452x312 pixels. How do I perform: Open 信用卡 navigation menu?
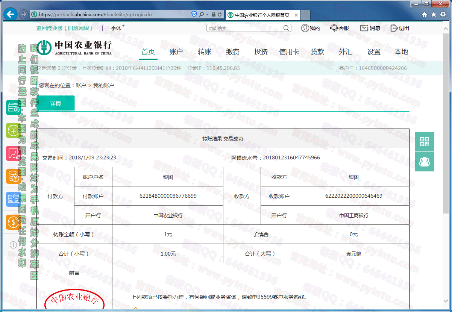pyautogui.click(x=289, y=52)
